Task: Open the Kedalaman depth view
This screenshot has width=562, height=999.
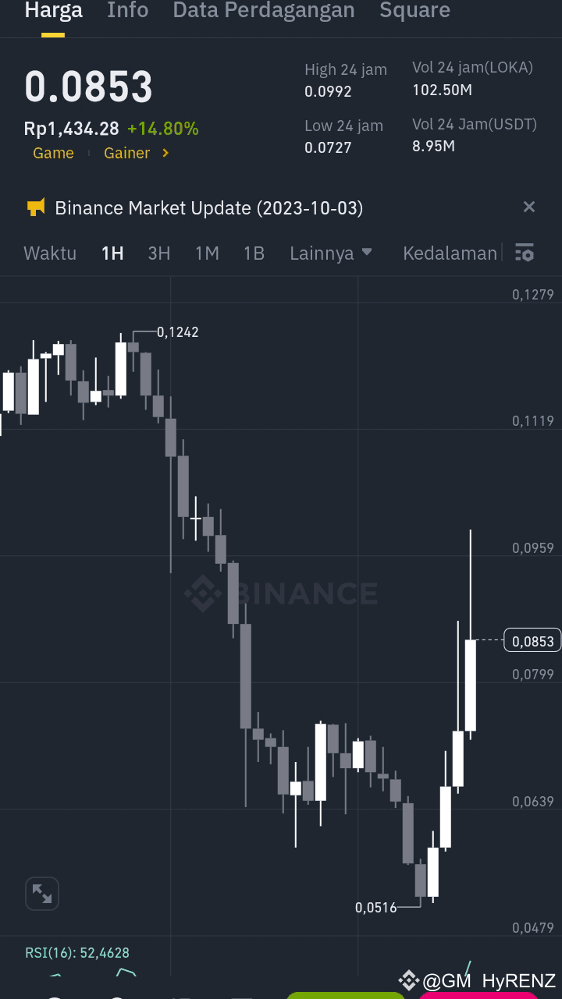Action: [450, 253]
